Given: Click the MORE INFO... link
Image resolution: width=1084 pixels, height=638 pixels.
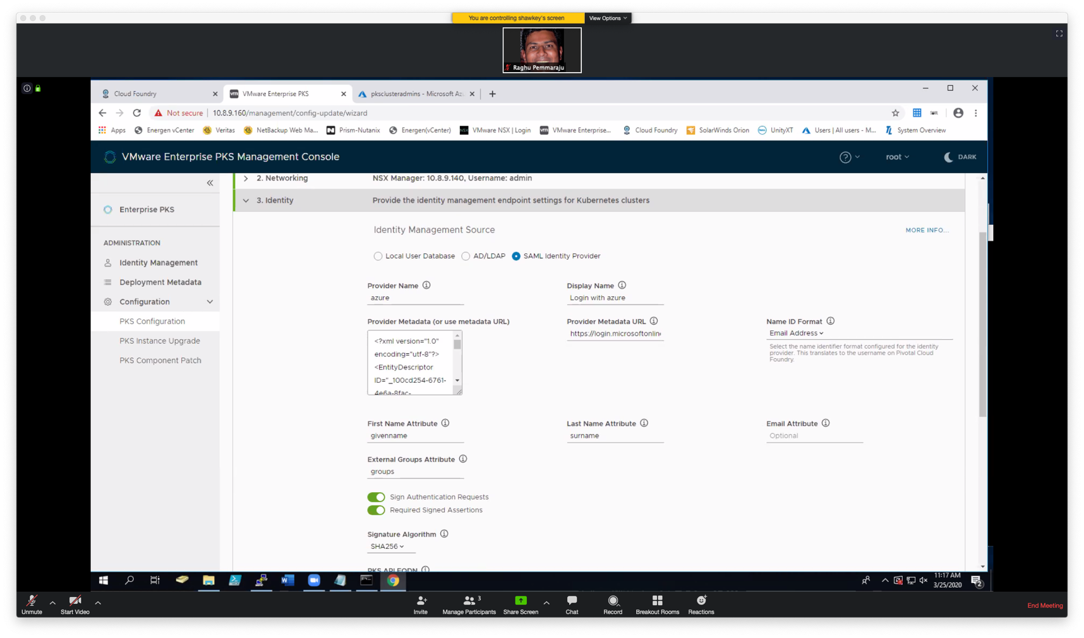Looking at the screenshot, I should 927,231.
